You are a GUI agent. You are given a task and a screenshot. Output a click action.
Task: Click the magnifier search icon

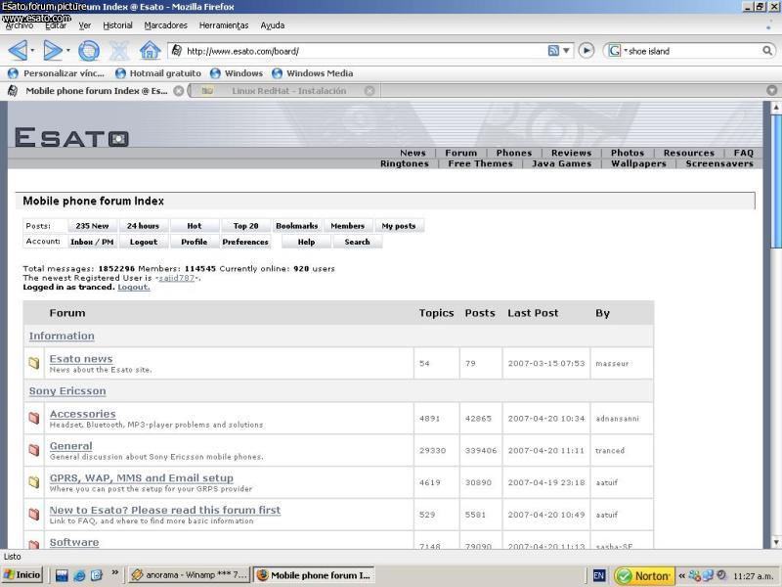[x=767, y=51]
